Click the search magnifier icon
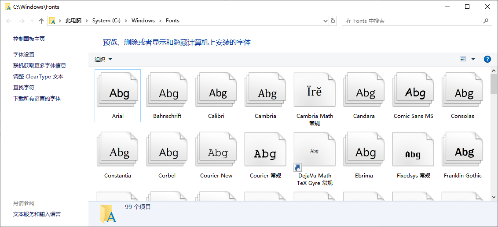The height and width of the screenshot is (227, 498). (486, 21)
